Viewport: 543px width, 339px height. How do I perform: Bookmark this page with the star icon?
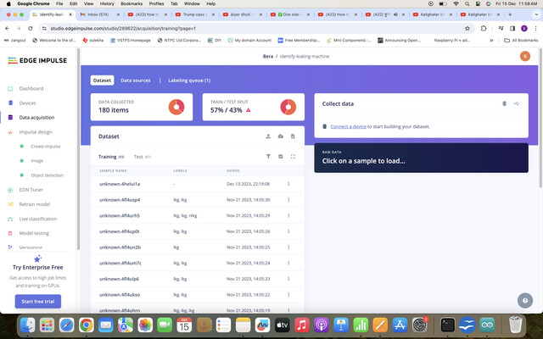(x=467, y=28)
